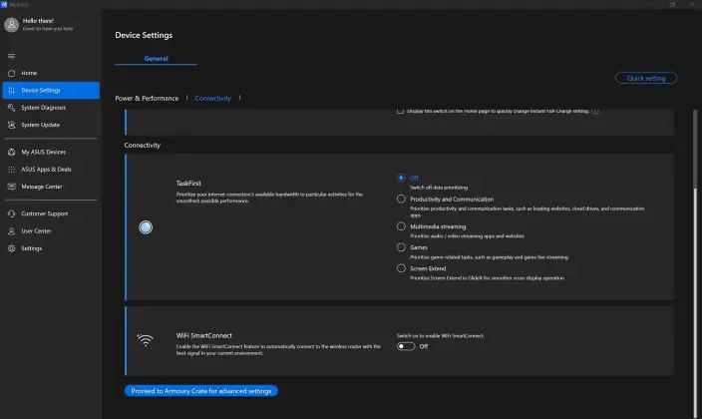Open Message Center in sidebar

[51, 187]
